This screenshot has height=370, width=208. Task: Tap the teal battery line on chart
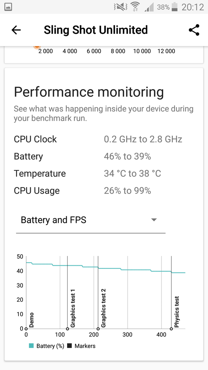pyautogui.click(x=105, y=268)
